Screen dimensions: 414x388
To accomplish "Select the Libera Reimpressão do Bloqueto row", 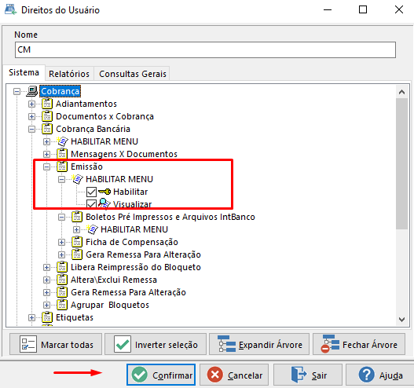I will [136, 267].
